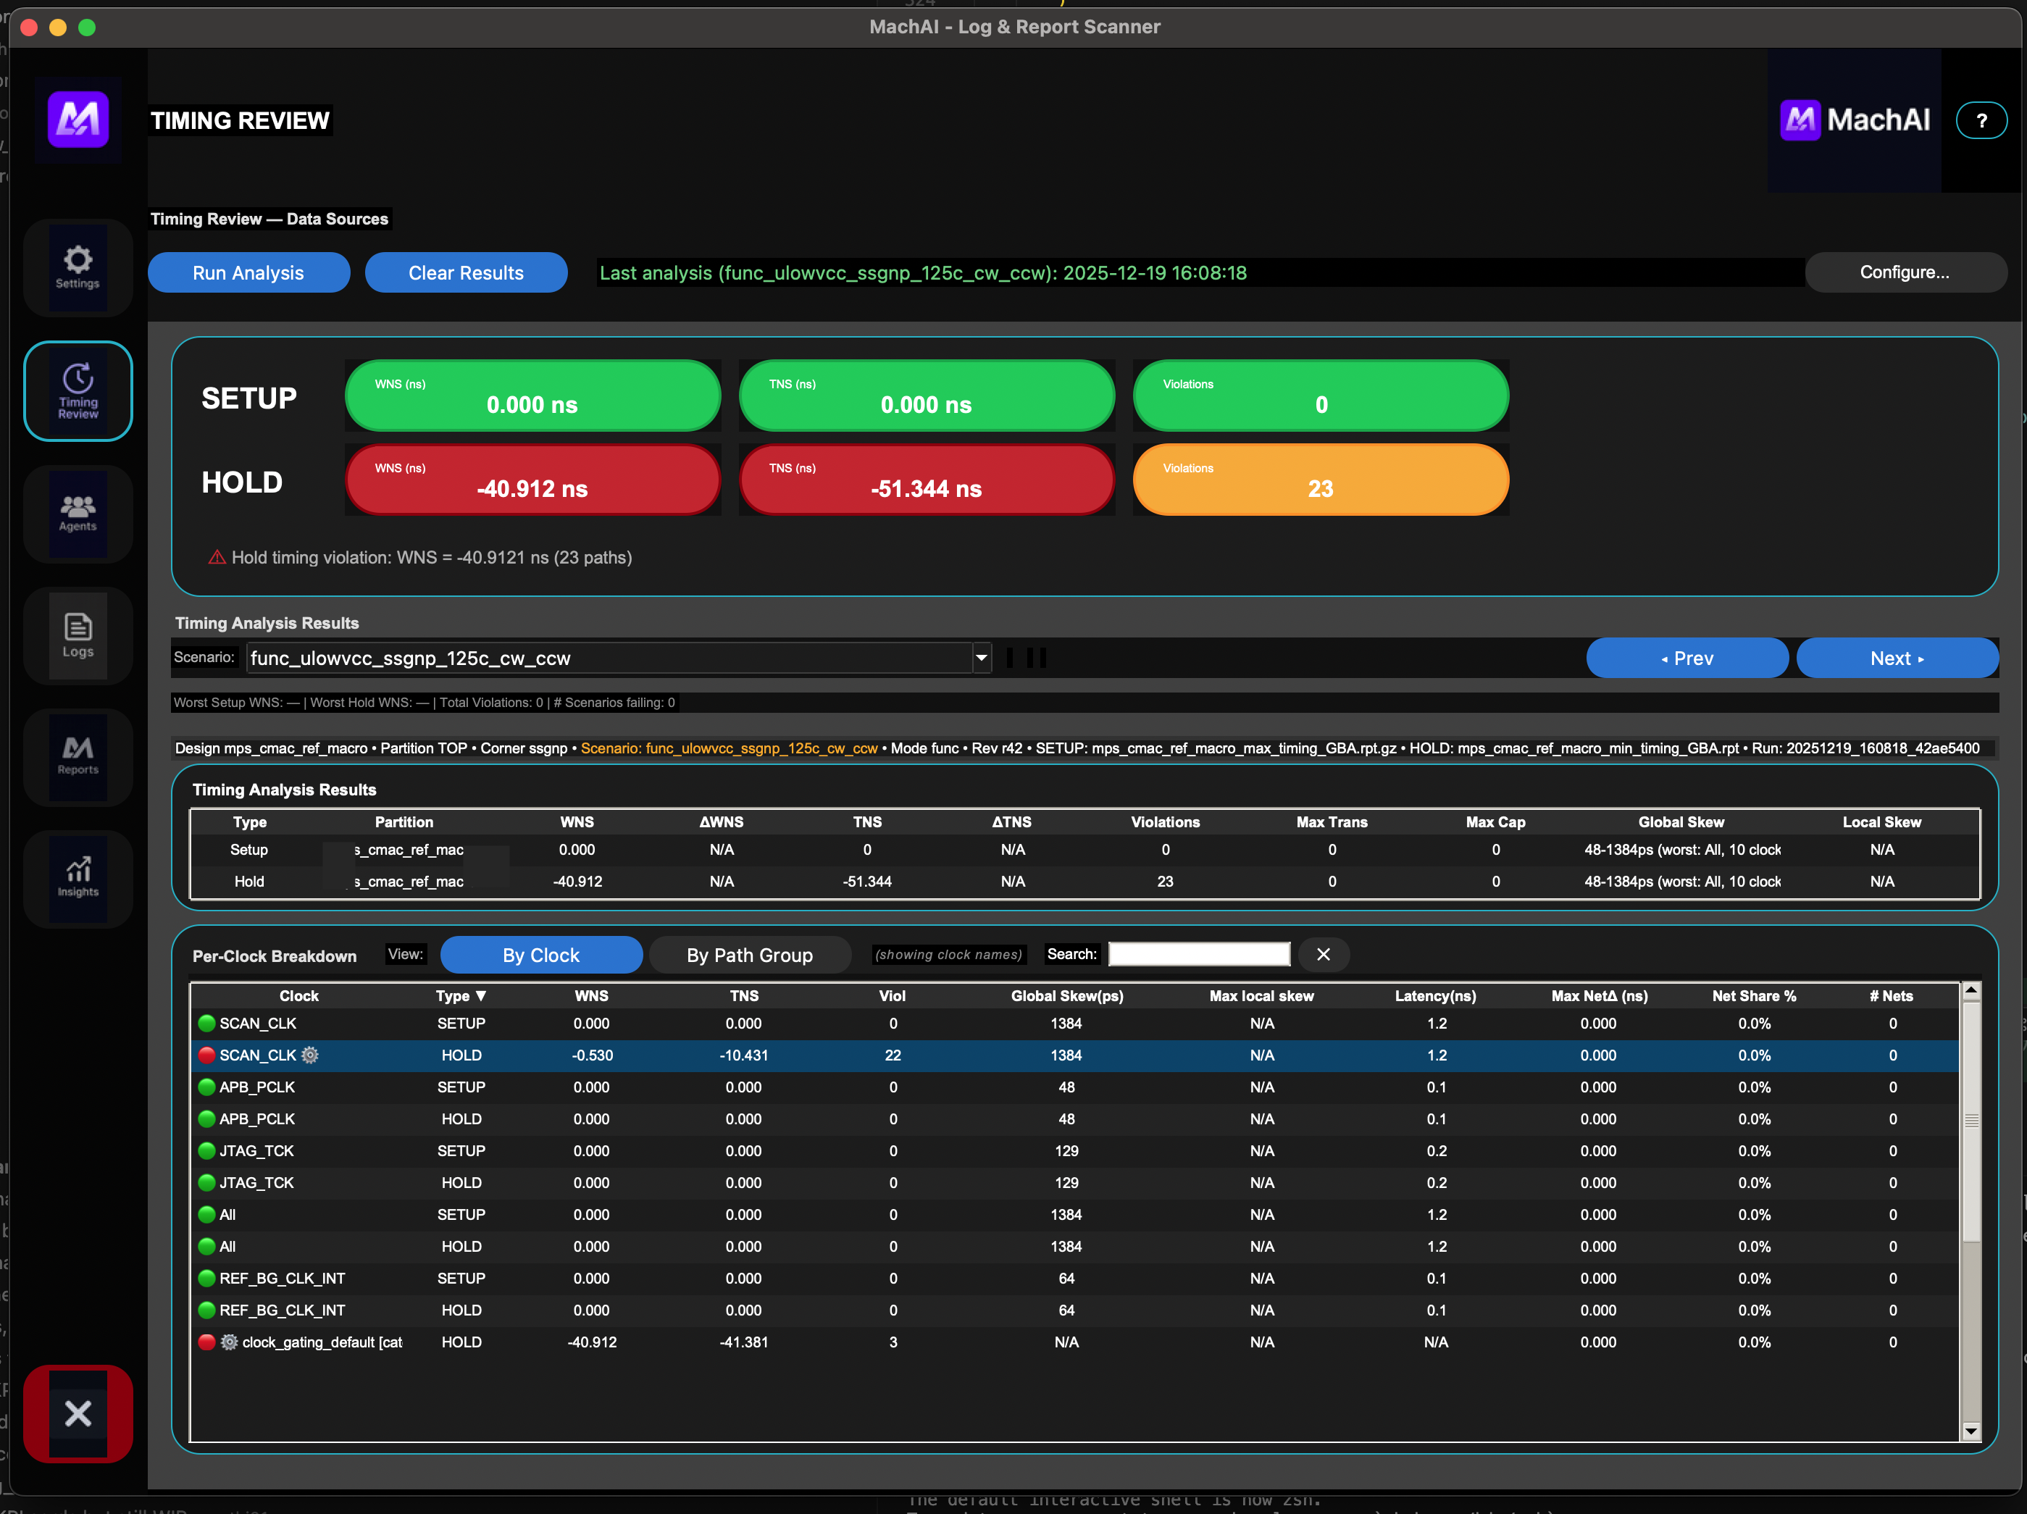Click the down arrow of the table scrollbar
Viewport: 2027px width, 1514px height.
click(1971, 1431)
